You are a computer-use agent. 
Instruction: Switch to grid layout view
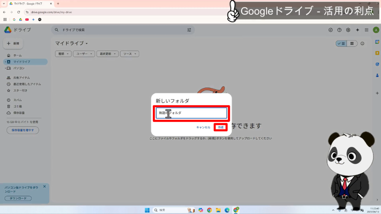(352, 44)
